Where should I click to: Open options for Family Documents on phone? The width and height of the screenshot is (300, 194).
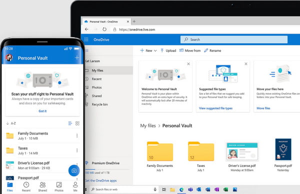(x=77, y=136)
